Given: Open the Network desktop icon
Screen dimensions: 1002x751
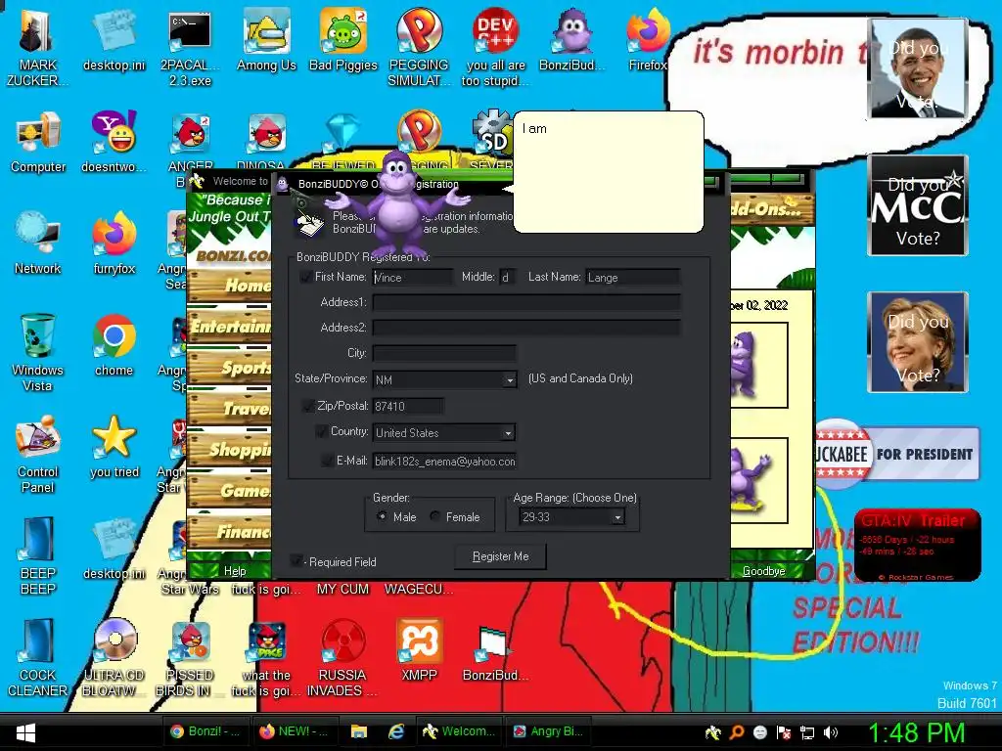Looking at the screenshot, I should 38,243.
